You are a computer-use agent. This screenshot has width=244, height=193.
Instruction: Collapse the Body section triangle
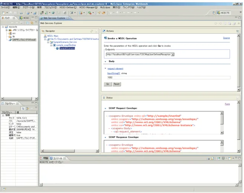[x=105, y=61]
